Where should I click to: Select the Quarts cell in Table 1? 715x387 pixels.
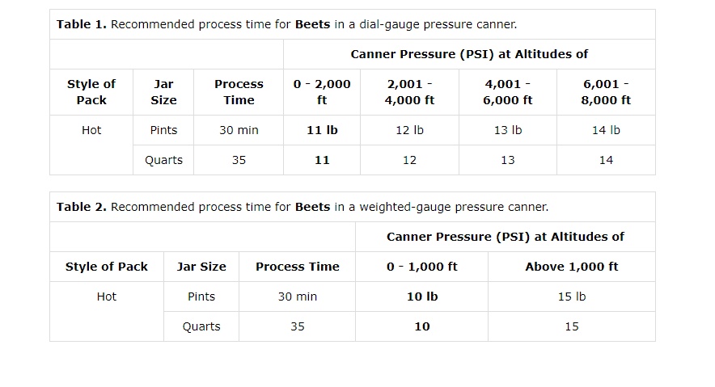(x=163, y=160)
